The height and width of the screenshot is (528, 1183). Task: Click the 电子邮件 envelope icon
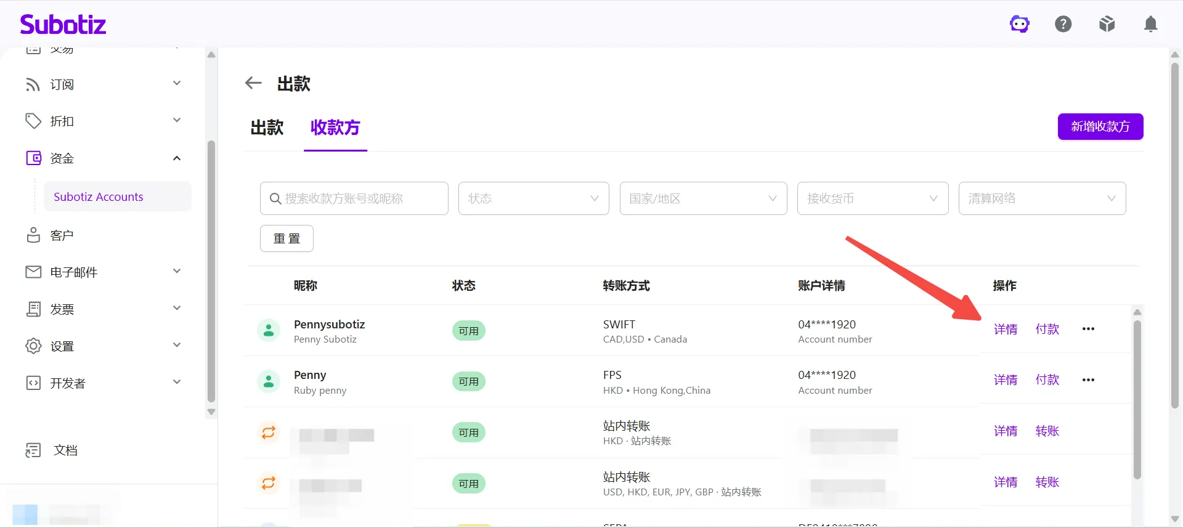click(33, 272)
